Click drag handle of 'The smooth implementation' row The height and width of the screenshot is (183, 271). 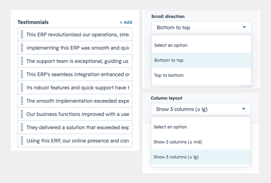coord(22,101)
